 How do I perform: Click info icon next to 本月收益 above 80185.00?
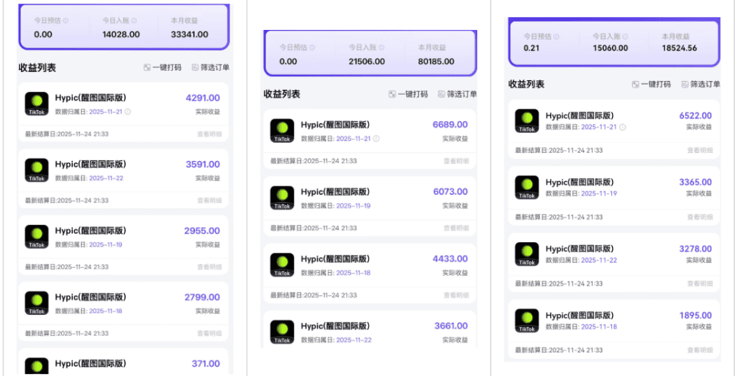[x=452, y=48]
